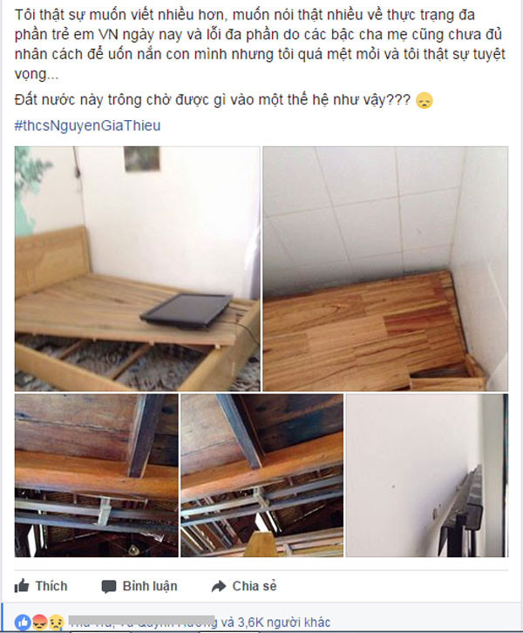
Task: Click the Thích button label
Action: click(x=51, y=586)
